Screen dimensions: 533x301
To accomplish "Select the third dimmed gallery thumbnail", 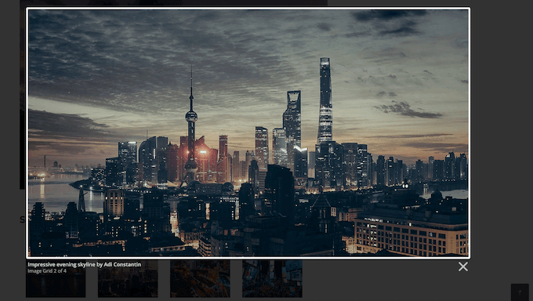I will [200, 278].
